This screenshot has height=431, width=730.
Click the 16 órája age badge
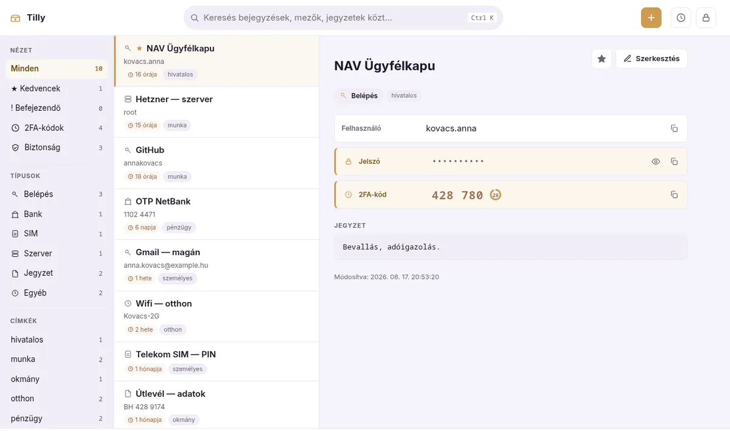tap(142, 74)
